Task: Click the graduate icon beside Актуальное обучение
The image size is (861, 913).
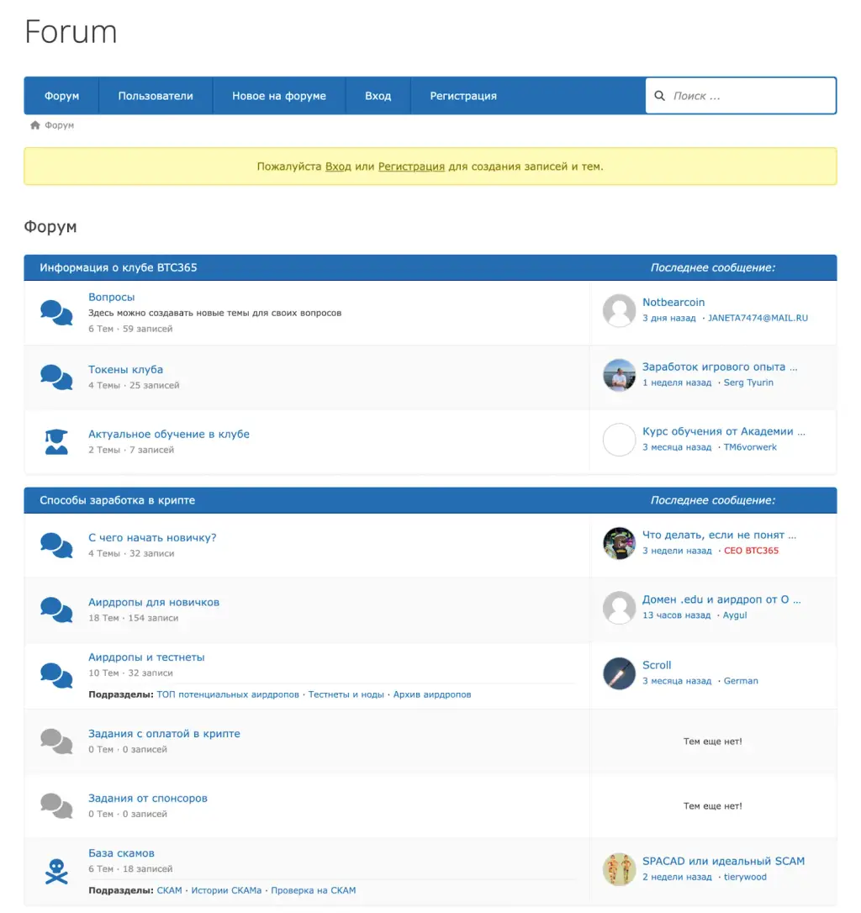Action: tap(56, 442)
